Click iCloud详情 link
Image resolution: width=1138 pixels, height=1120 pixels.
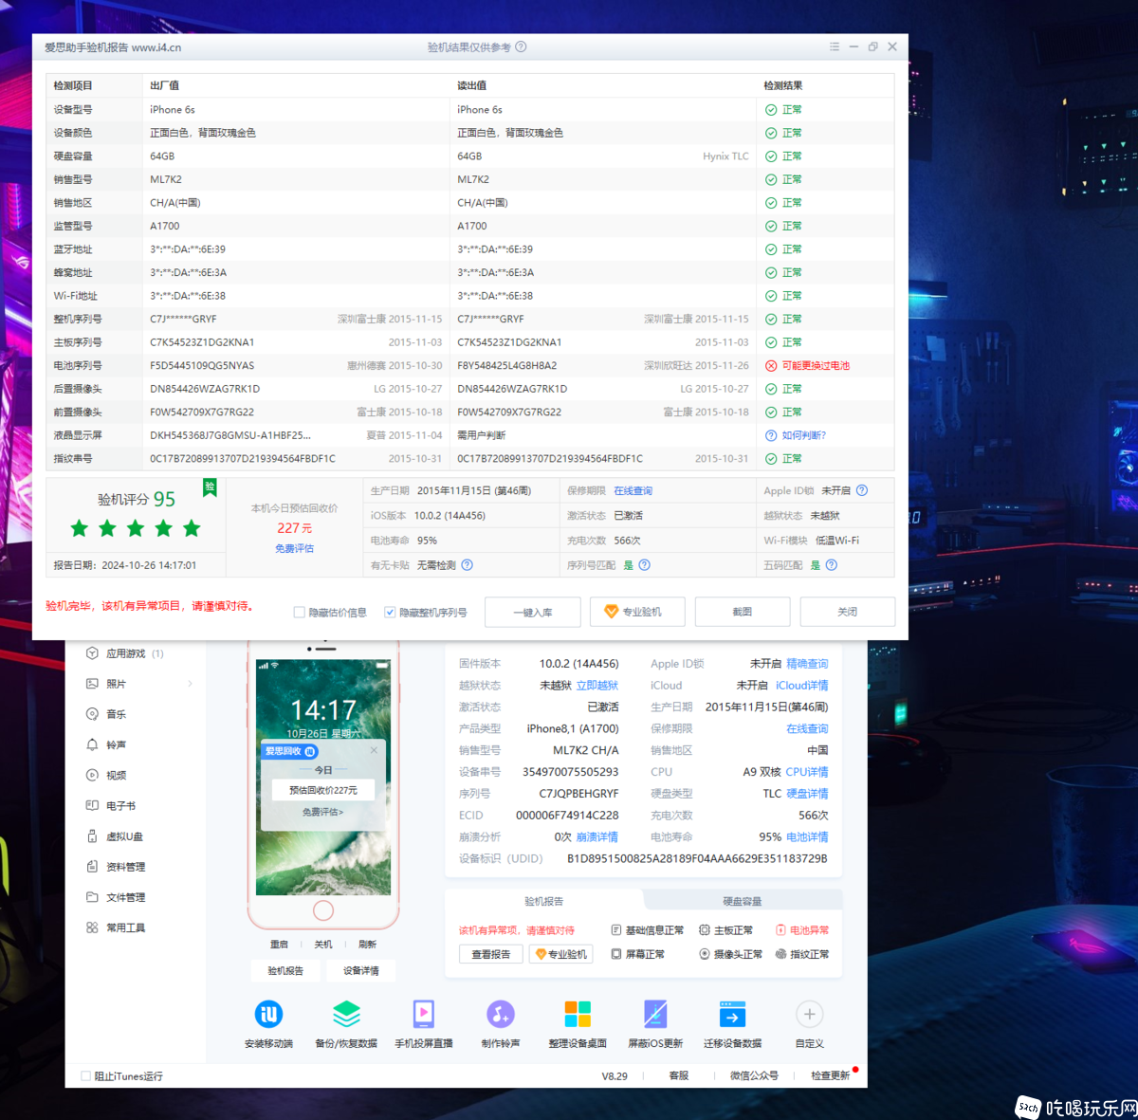(x=802, y=686)
